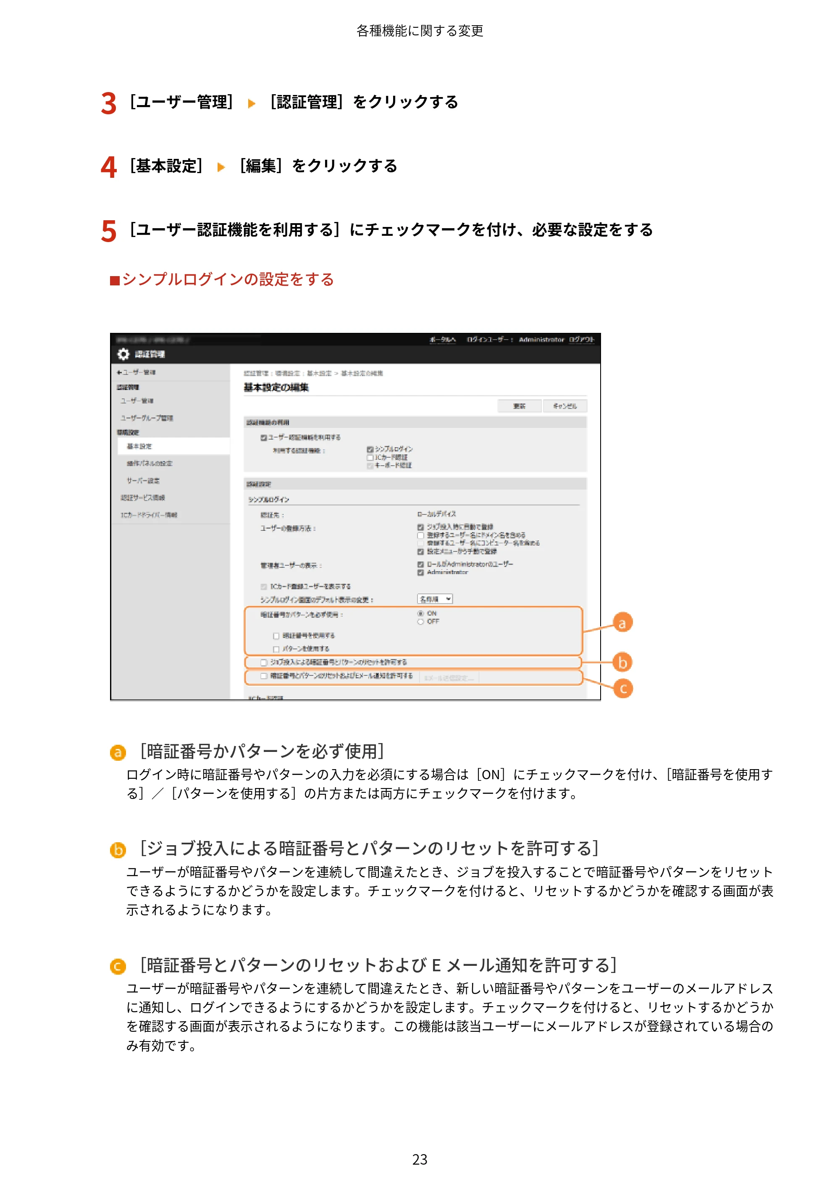Enable ジョブ投入によるリセットを許可する checkbox
This screenshot has width=840, height=1189.
(264, 663)
